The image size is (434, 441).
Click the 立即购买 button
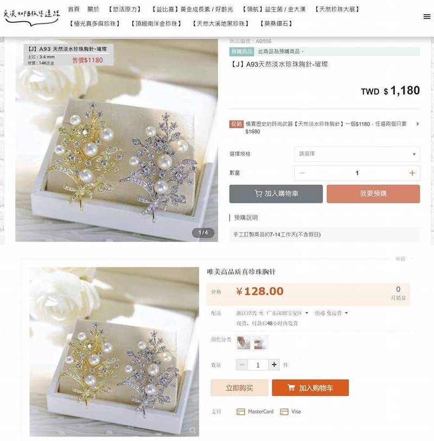tap(239, 388)
